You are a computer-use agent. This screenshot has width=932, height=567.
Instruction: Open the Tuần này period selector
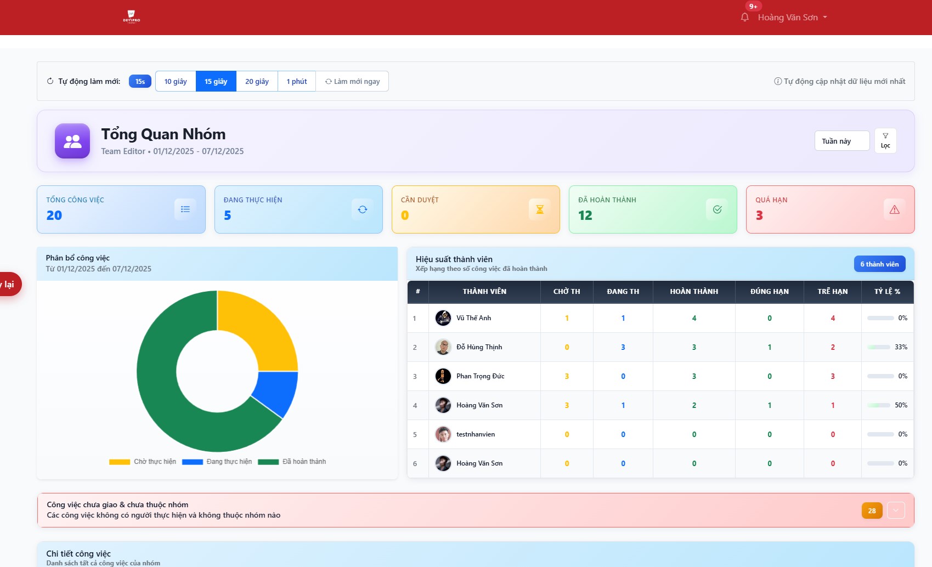841,140
